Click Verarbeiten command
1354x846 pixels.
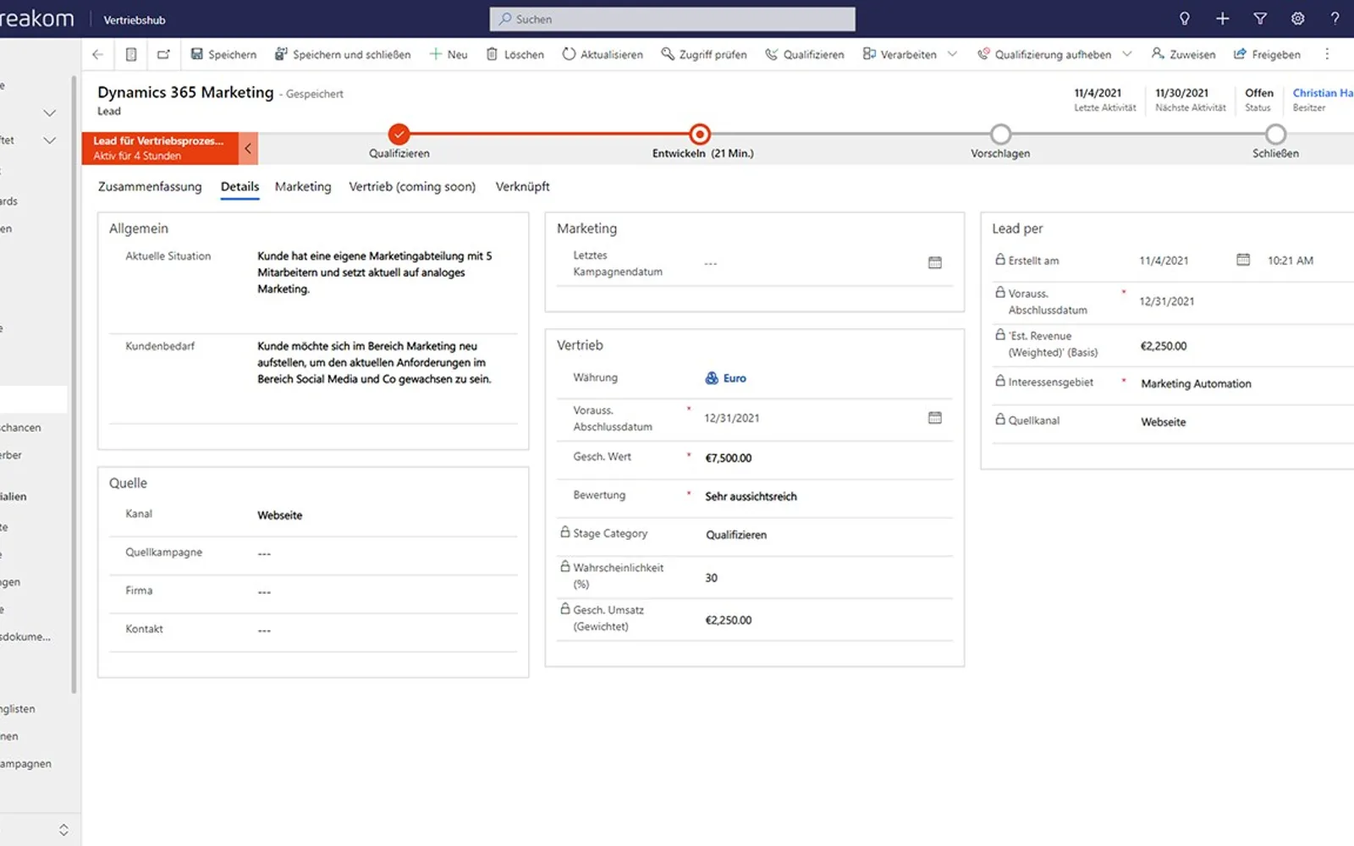point(900,54)
